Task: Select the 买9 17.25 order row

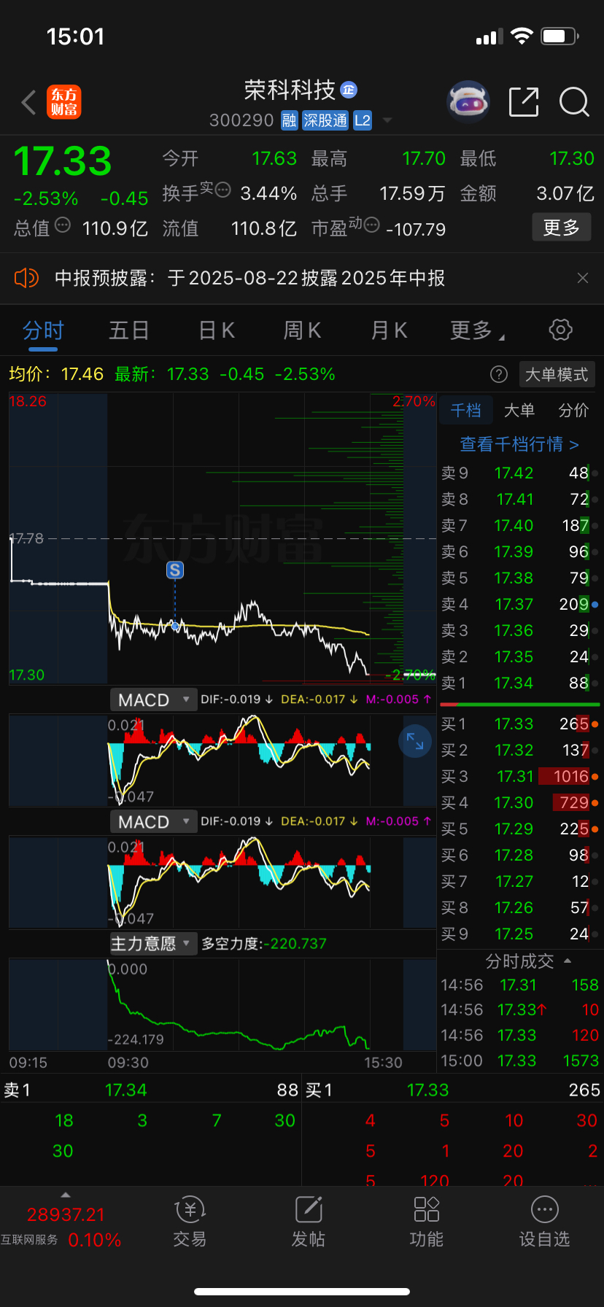Action: tap(519, 934)
